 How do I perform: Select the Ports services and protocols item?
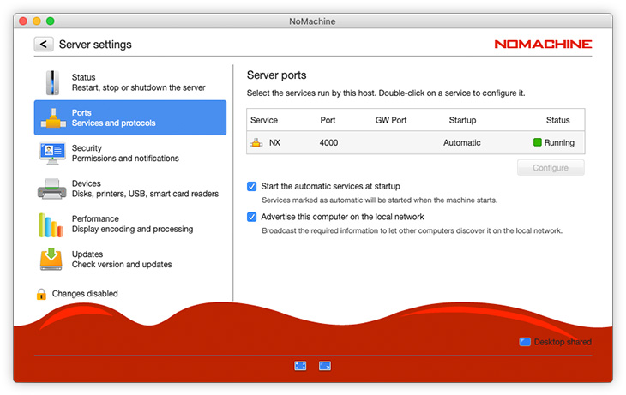130,118
